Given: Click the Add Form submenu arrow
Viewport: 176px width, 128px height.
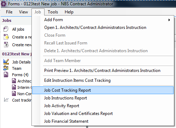Looking at the screenshot, I should point(169,20).
